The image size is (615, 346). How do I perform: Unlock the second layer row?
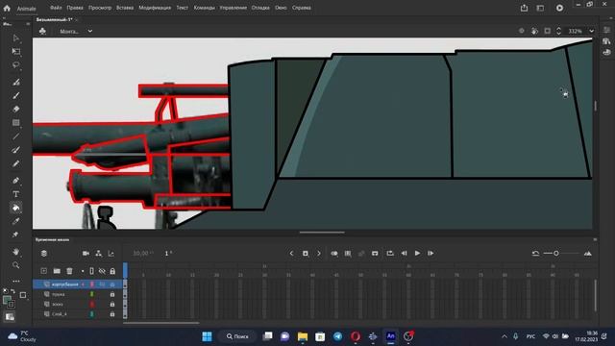pos(112,294)
